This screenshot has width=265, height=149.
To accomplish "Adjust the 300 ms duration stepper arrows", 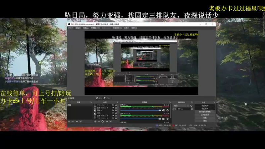I will (x=192, y=109).
